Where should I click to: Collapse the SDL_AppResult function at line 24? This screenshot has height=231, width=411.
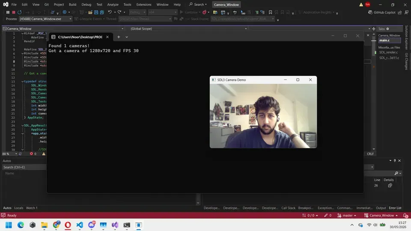click(x=23, y=125)
